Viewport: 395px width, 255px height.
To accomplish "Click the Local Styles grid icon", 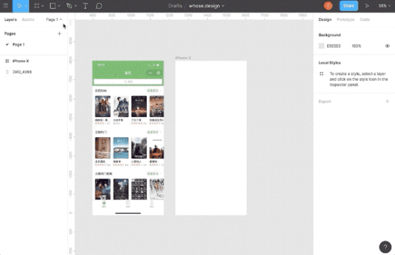I will pos(321,74).
